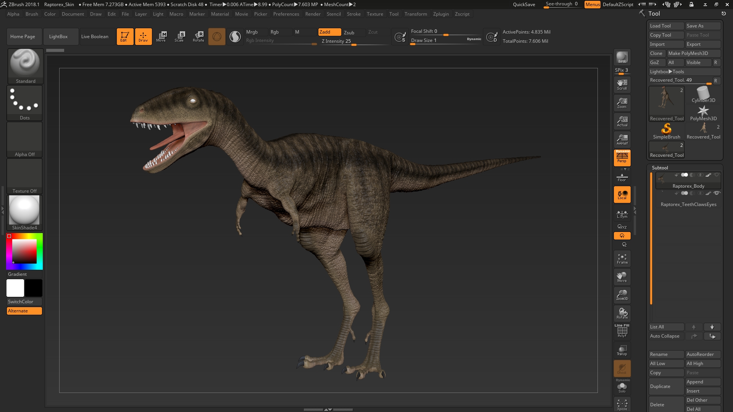This screenshot has width=733, height=412.
Task: Open LightBox browser
Action: click(x=61, y=37)
